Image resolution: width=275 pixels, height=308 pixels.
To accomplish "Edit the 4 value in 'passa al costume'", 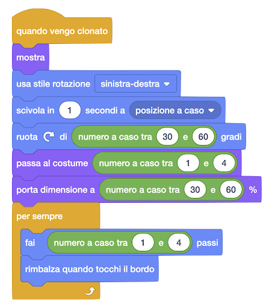I will coord(224,163).
